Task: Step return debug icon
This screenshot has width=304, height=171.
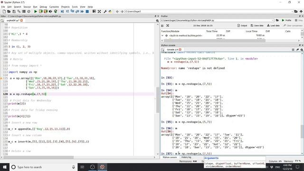Action: coord(77,11)
